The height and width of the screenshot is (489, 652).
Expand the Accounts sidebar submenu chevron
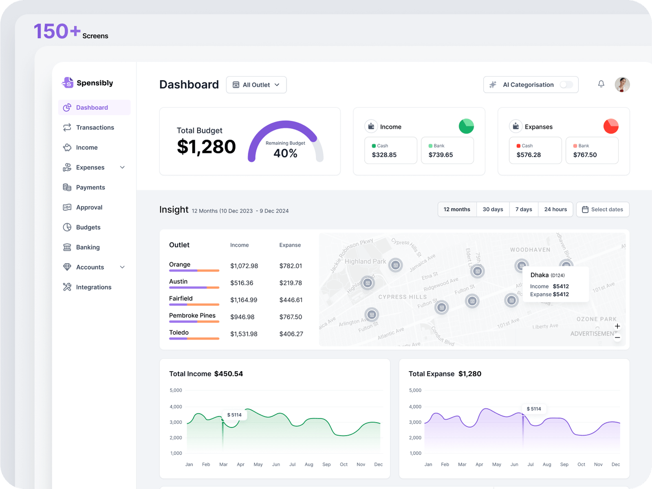(122, 267)
